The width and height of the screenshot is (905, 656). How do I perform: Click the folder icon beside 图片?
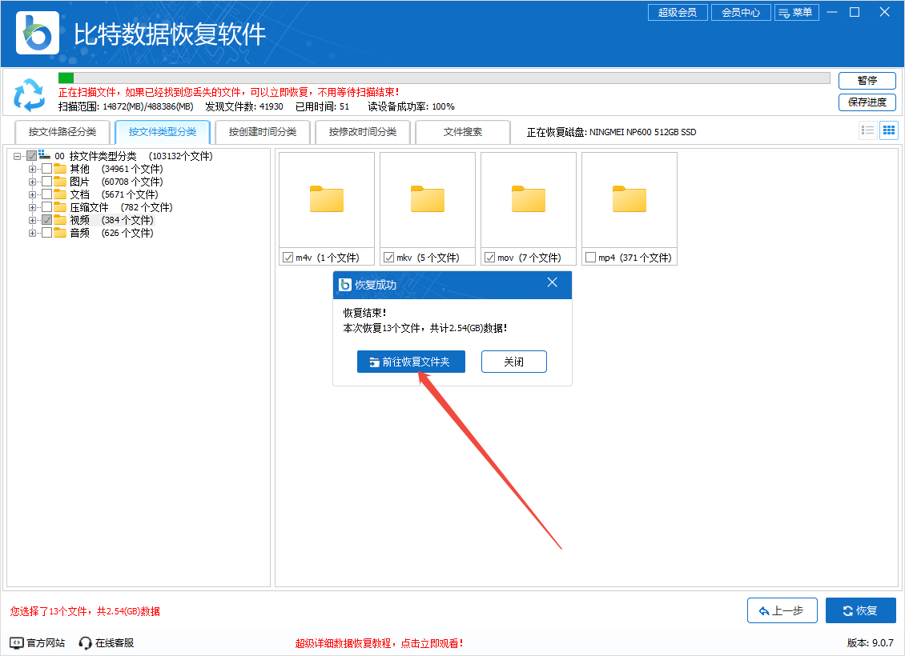tap(60, 182)
